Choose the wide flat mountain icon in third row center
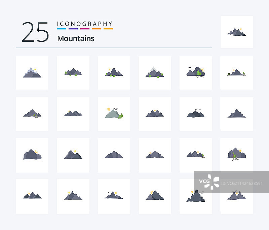 click(x=114, y=154)
